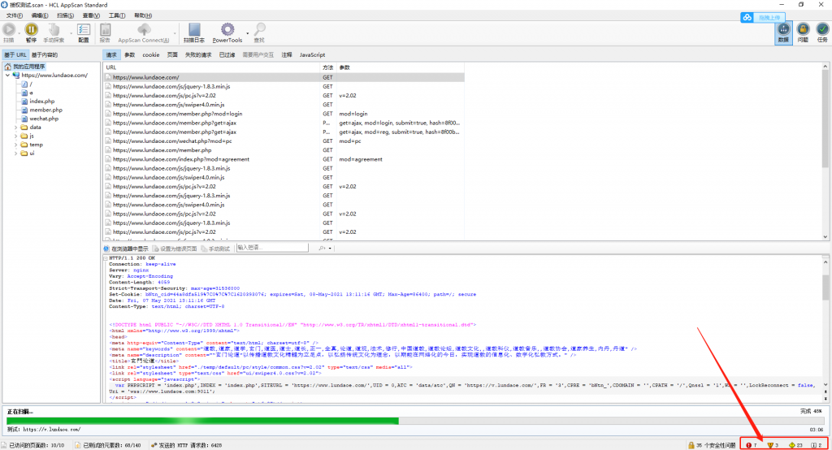
Task: Select member.php in the application tree
Action: tap(45, 110)
